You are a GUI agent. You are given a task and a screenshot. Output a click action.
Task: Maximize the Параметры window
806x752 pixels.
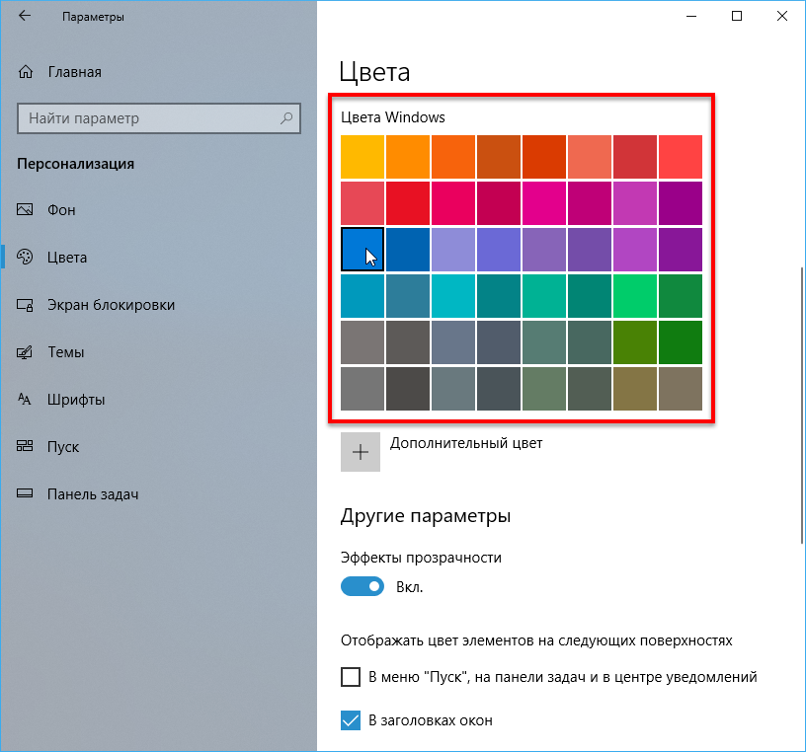point(737,17)
